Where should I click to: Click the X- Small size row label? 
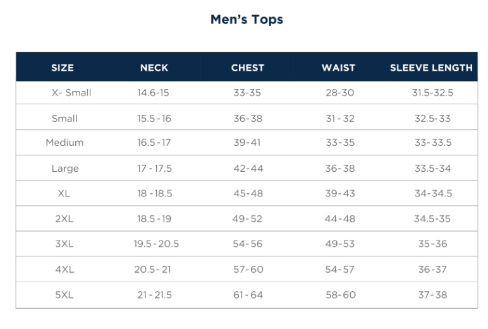click(x=71, y=93)
